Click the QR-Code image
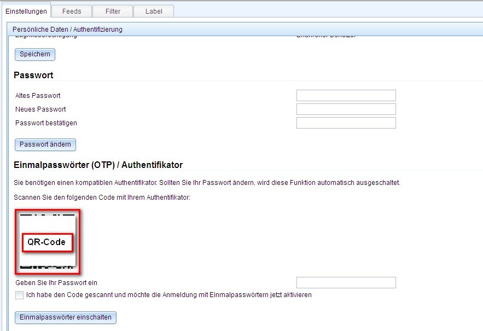 48,241
